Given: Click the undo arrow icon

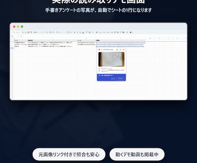Looking at the screenshot, I should pos(23,32).
